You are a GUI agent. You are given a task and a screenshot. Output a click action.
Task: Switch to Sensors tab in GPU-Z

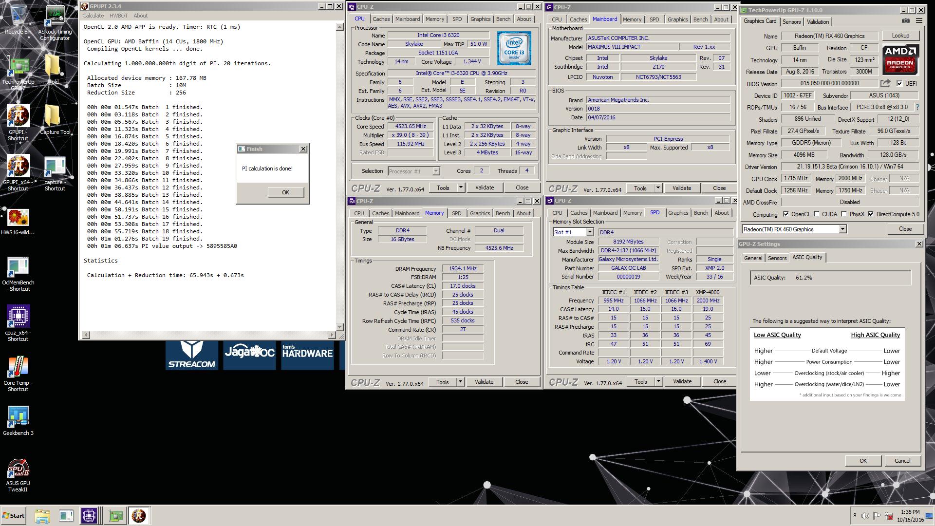[x=791, y=22]
